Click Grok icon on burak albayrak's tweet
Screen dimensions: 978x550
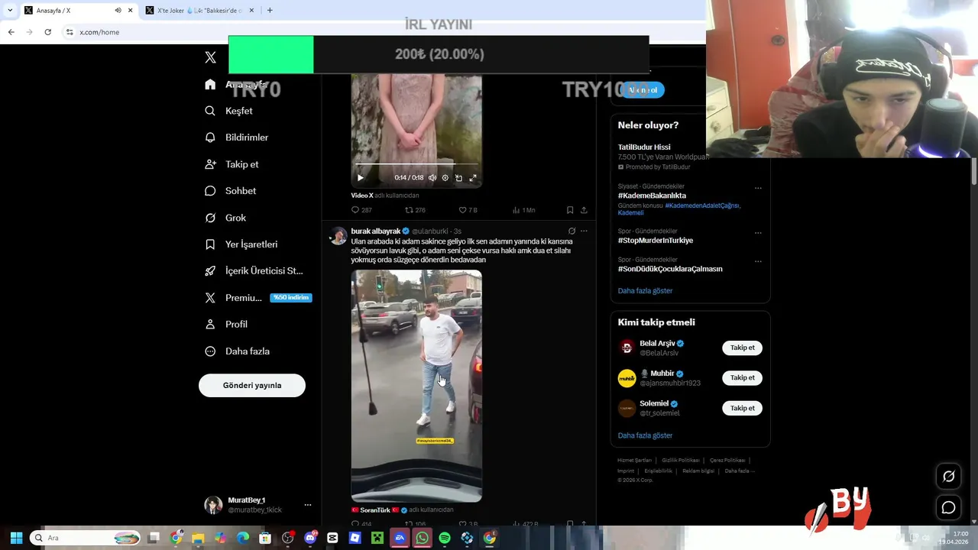(572, 231)
